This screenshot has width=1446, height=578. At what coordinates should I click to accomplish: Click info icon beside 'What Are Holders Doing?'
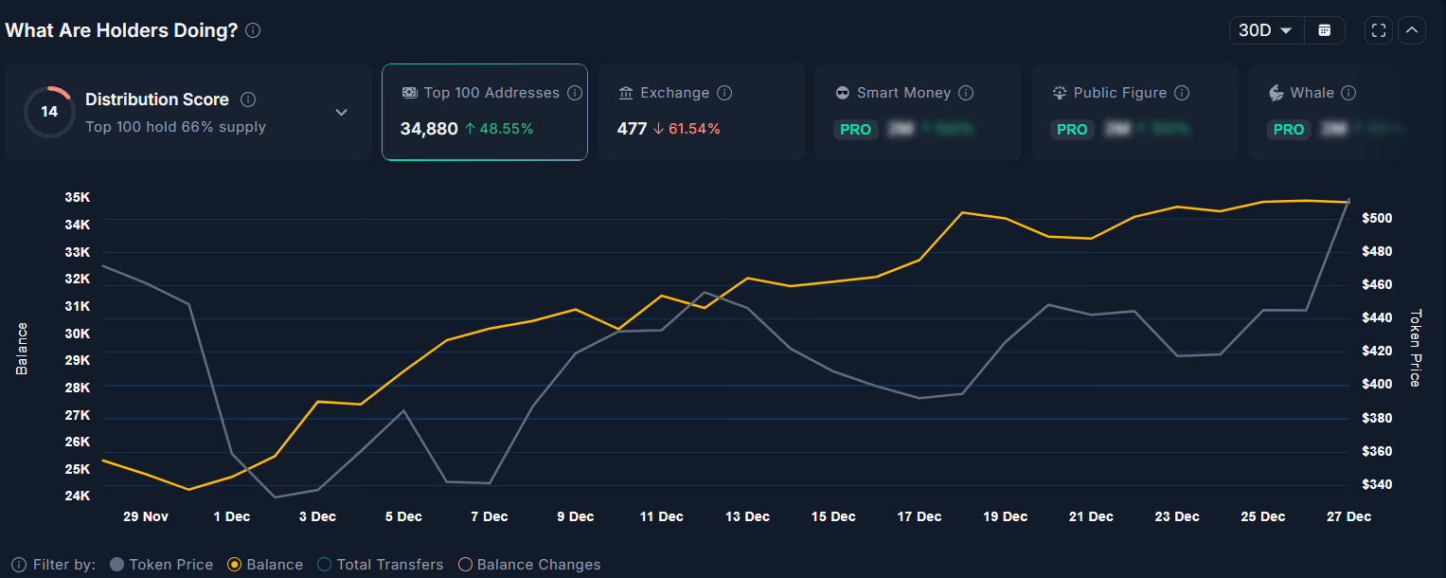(x=253, y=30)
